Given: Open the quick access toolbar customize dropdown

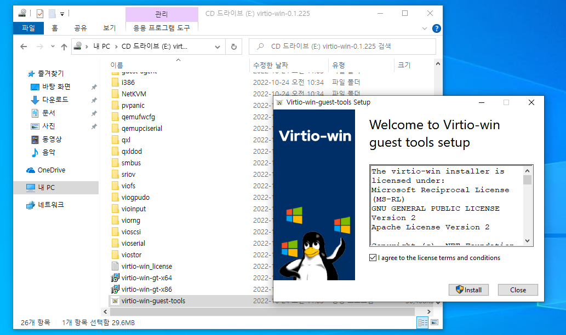Looking at the screenshot, I should (62, 14).
